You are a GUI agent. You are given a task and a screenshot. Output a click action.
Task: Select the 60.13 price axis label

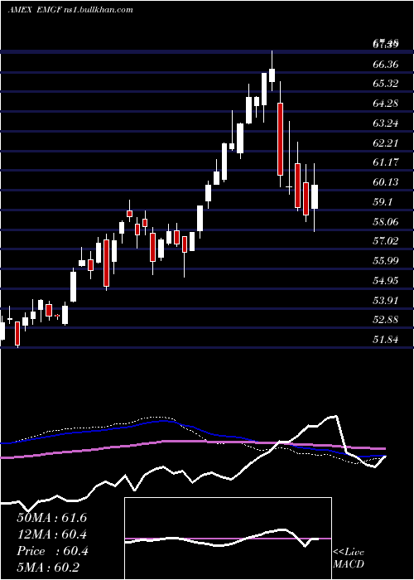(x=386, y=182)
